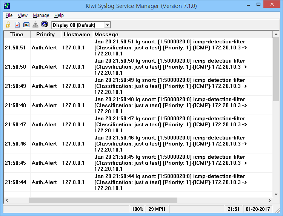Click the Kiwi Syslog title bar app icon

[x=7, y=6]
